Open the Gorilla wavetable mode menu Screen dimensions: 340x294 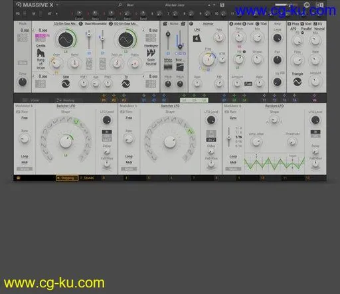coord(41,46)
